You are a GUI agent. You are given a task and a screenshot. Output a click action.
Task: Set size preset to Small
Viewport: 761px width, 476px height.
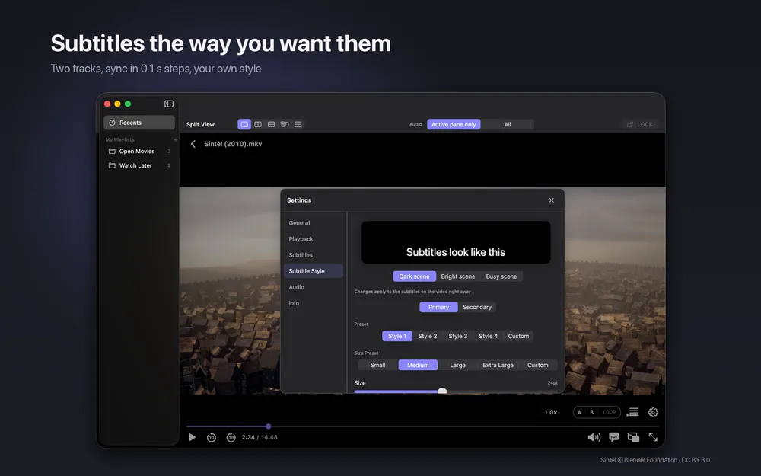[x=377, y=366]
